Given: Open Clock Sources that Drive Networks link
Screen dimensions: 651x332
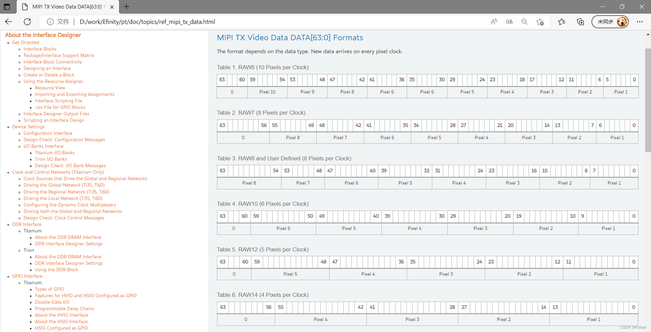Looking at the screenshot, I should point(85,178).
